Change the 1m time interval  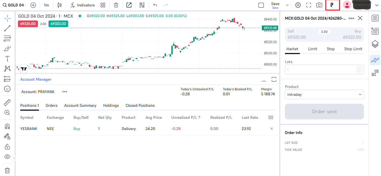47,5
